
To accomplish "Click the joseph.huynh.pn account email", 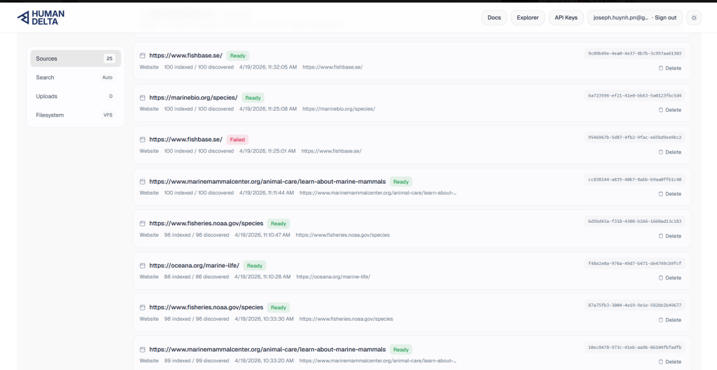I will (621, 18).
